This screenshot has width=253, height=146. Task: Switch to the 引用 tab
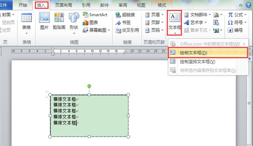86,5
